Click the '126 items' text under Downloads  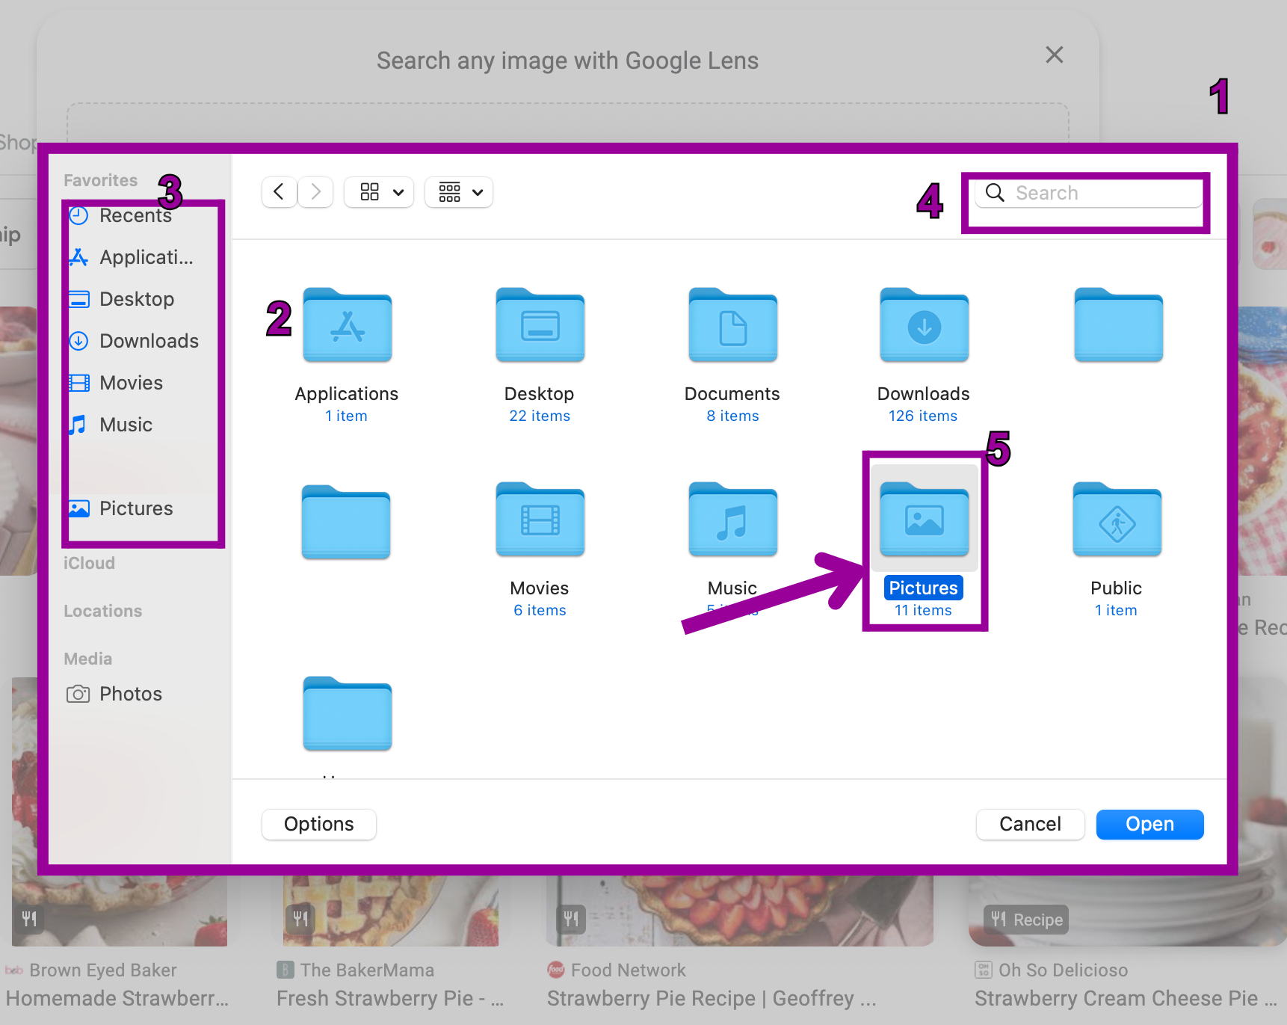(x=923, y=416)
